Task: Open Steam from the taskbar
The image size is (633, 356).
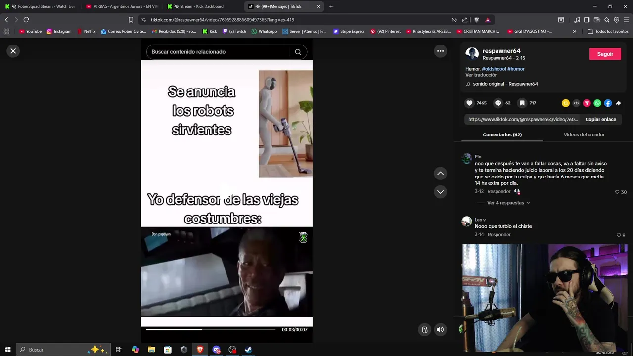Action: 248,350
